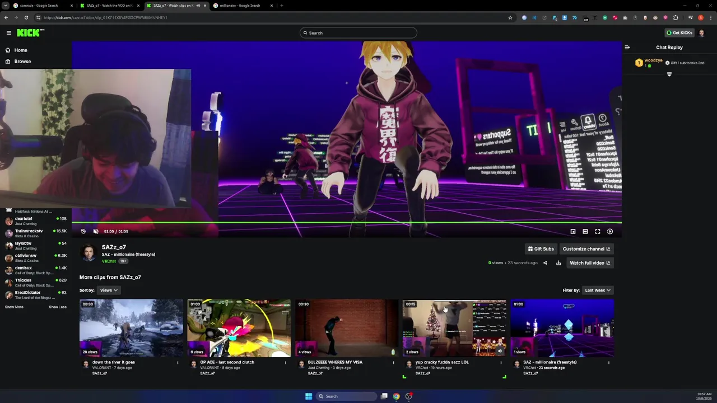This screenshot has height=403, width=717.
Task: Open 'BULZEEEE WHERES MY VISA' clip thumbnail
Action: click(347, 329)
